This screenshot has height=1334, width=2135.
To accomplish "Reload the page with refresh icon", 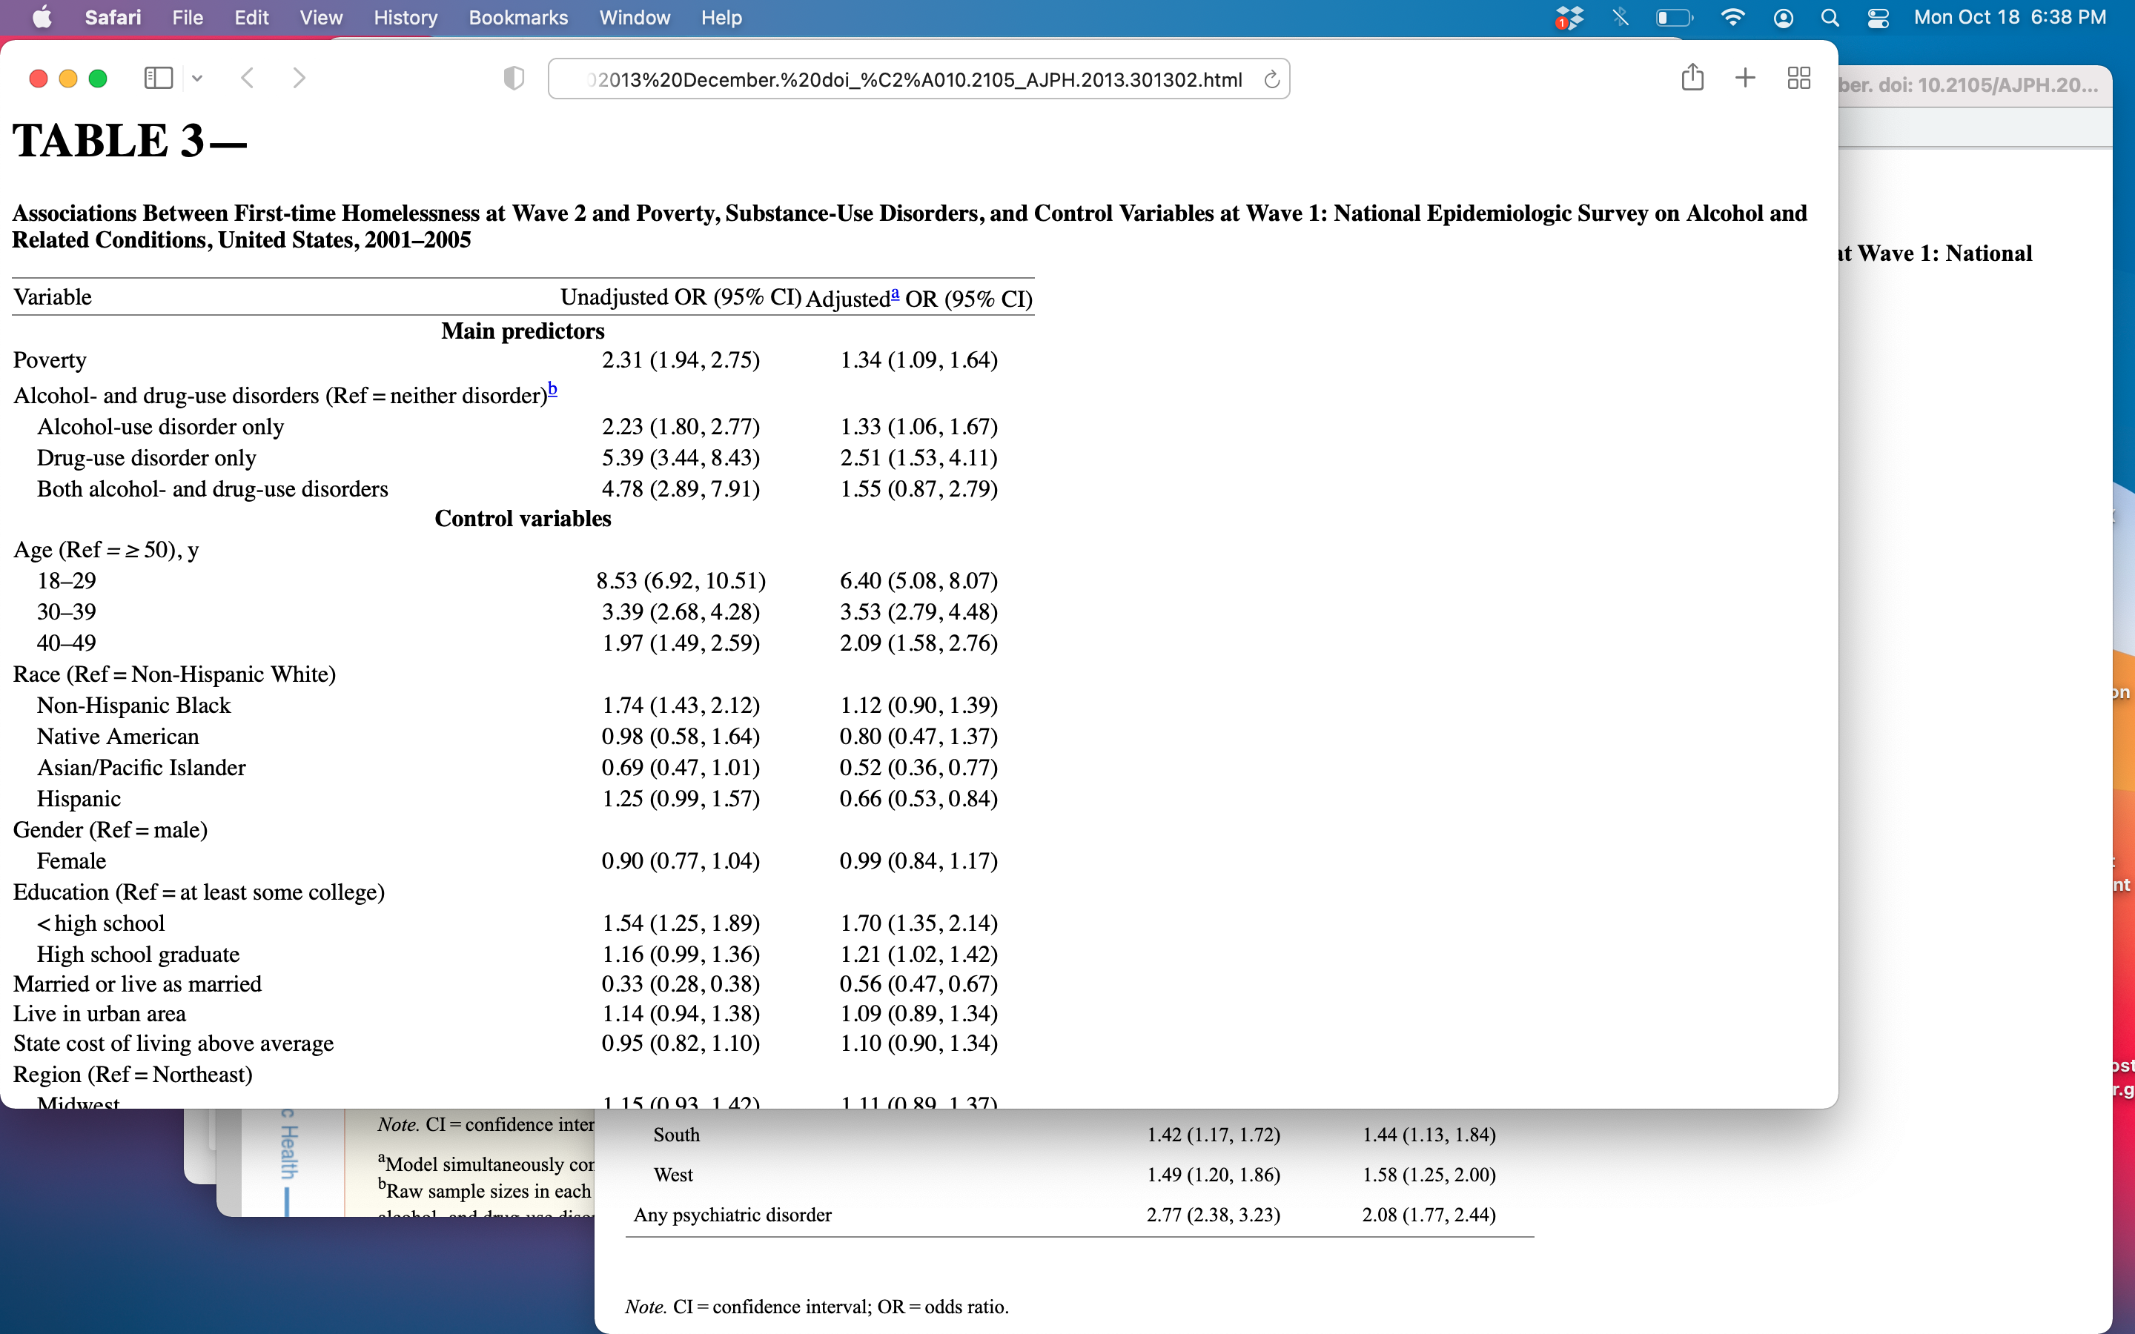I will tap(1271, 79).
